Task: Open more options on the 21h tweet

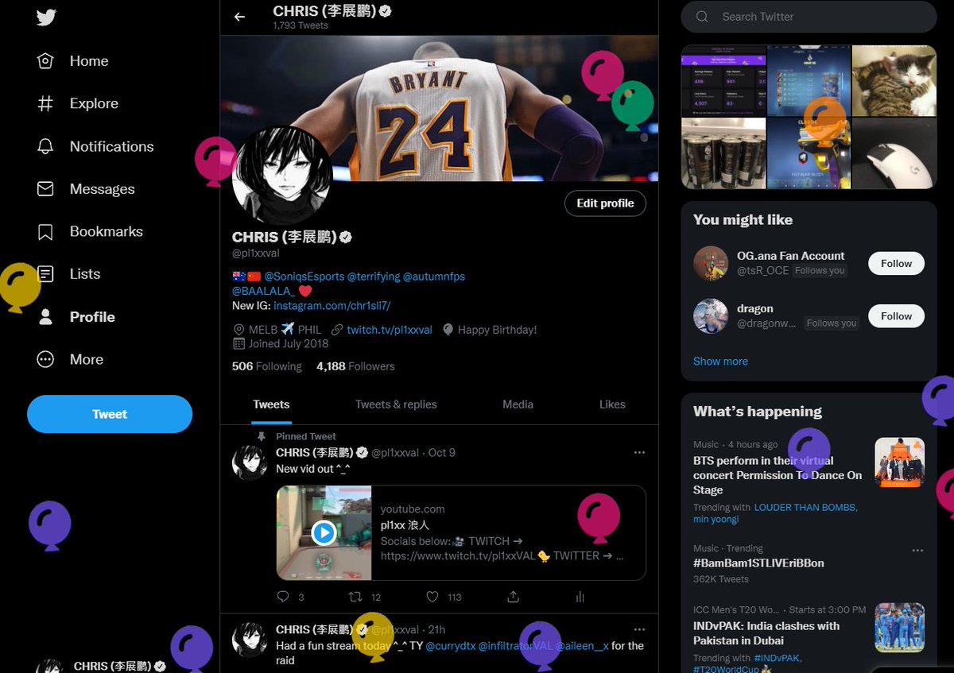Action: (639, 630)
